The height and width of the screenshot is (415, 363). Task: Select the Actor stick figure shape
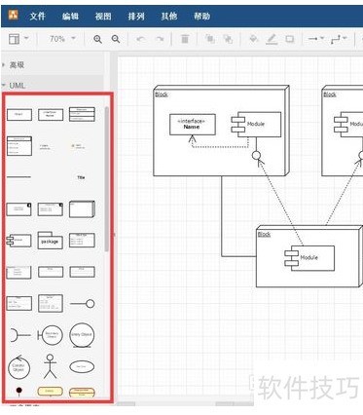point(50,366)
